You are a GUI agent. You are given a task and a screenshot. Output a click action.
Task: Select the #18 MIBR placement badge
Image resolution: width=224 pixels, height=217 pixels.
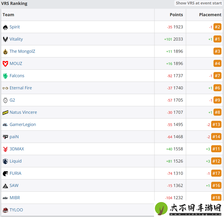pyautogui.click(x=216, y=198)
